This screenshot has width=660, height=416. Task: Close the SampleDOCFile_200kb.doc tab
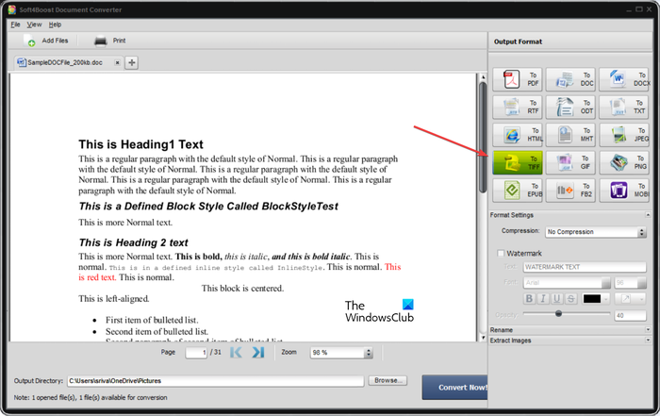point(118,63)
